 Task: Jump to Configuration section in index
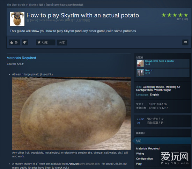(x=145, y=159)
